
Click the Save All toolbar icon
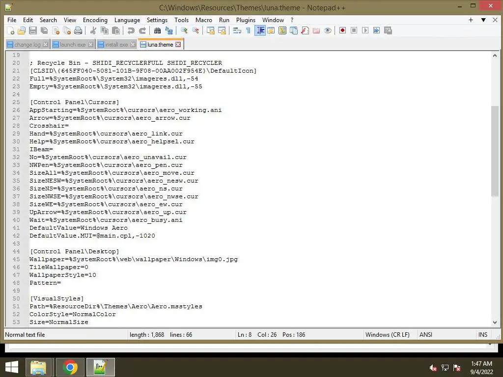[x=44, y=30]
